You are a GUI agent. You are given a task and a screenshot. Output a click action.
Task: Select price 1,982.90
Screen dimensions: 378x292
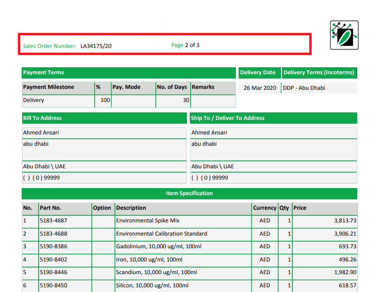click(345, 273)
